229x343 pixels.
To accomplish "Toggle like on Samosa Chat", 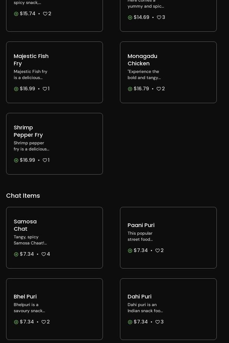I will pos(44,254).
